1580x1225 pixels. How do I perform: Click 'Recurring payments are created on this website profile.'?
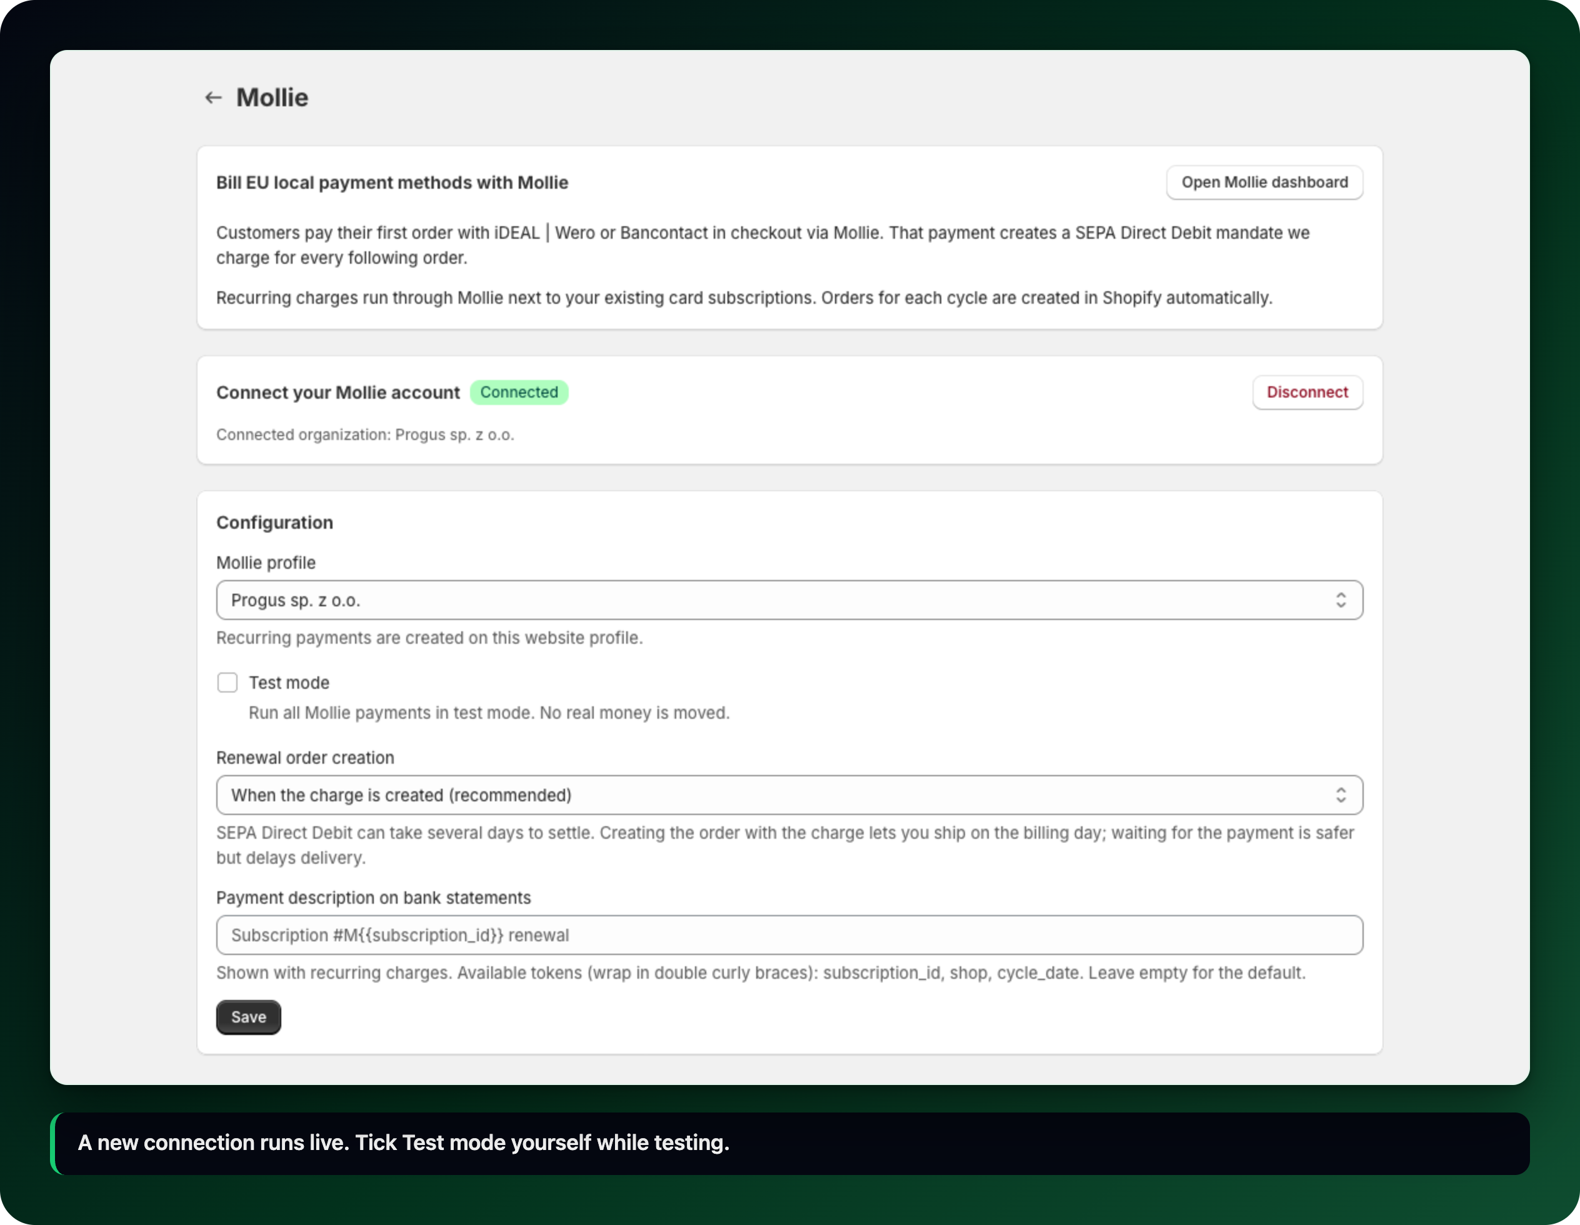point(430,637)
